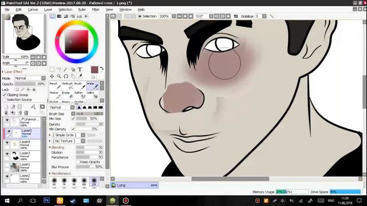Uncheck the Clipping Group checkbox

(4, 95)
